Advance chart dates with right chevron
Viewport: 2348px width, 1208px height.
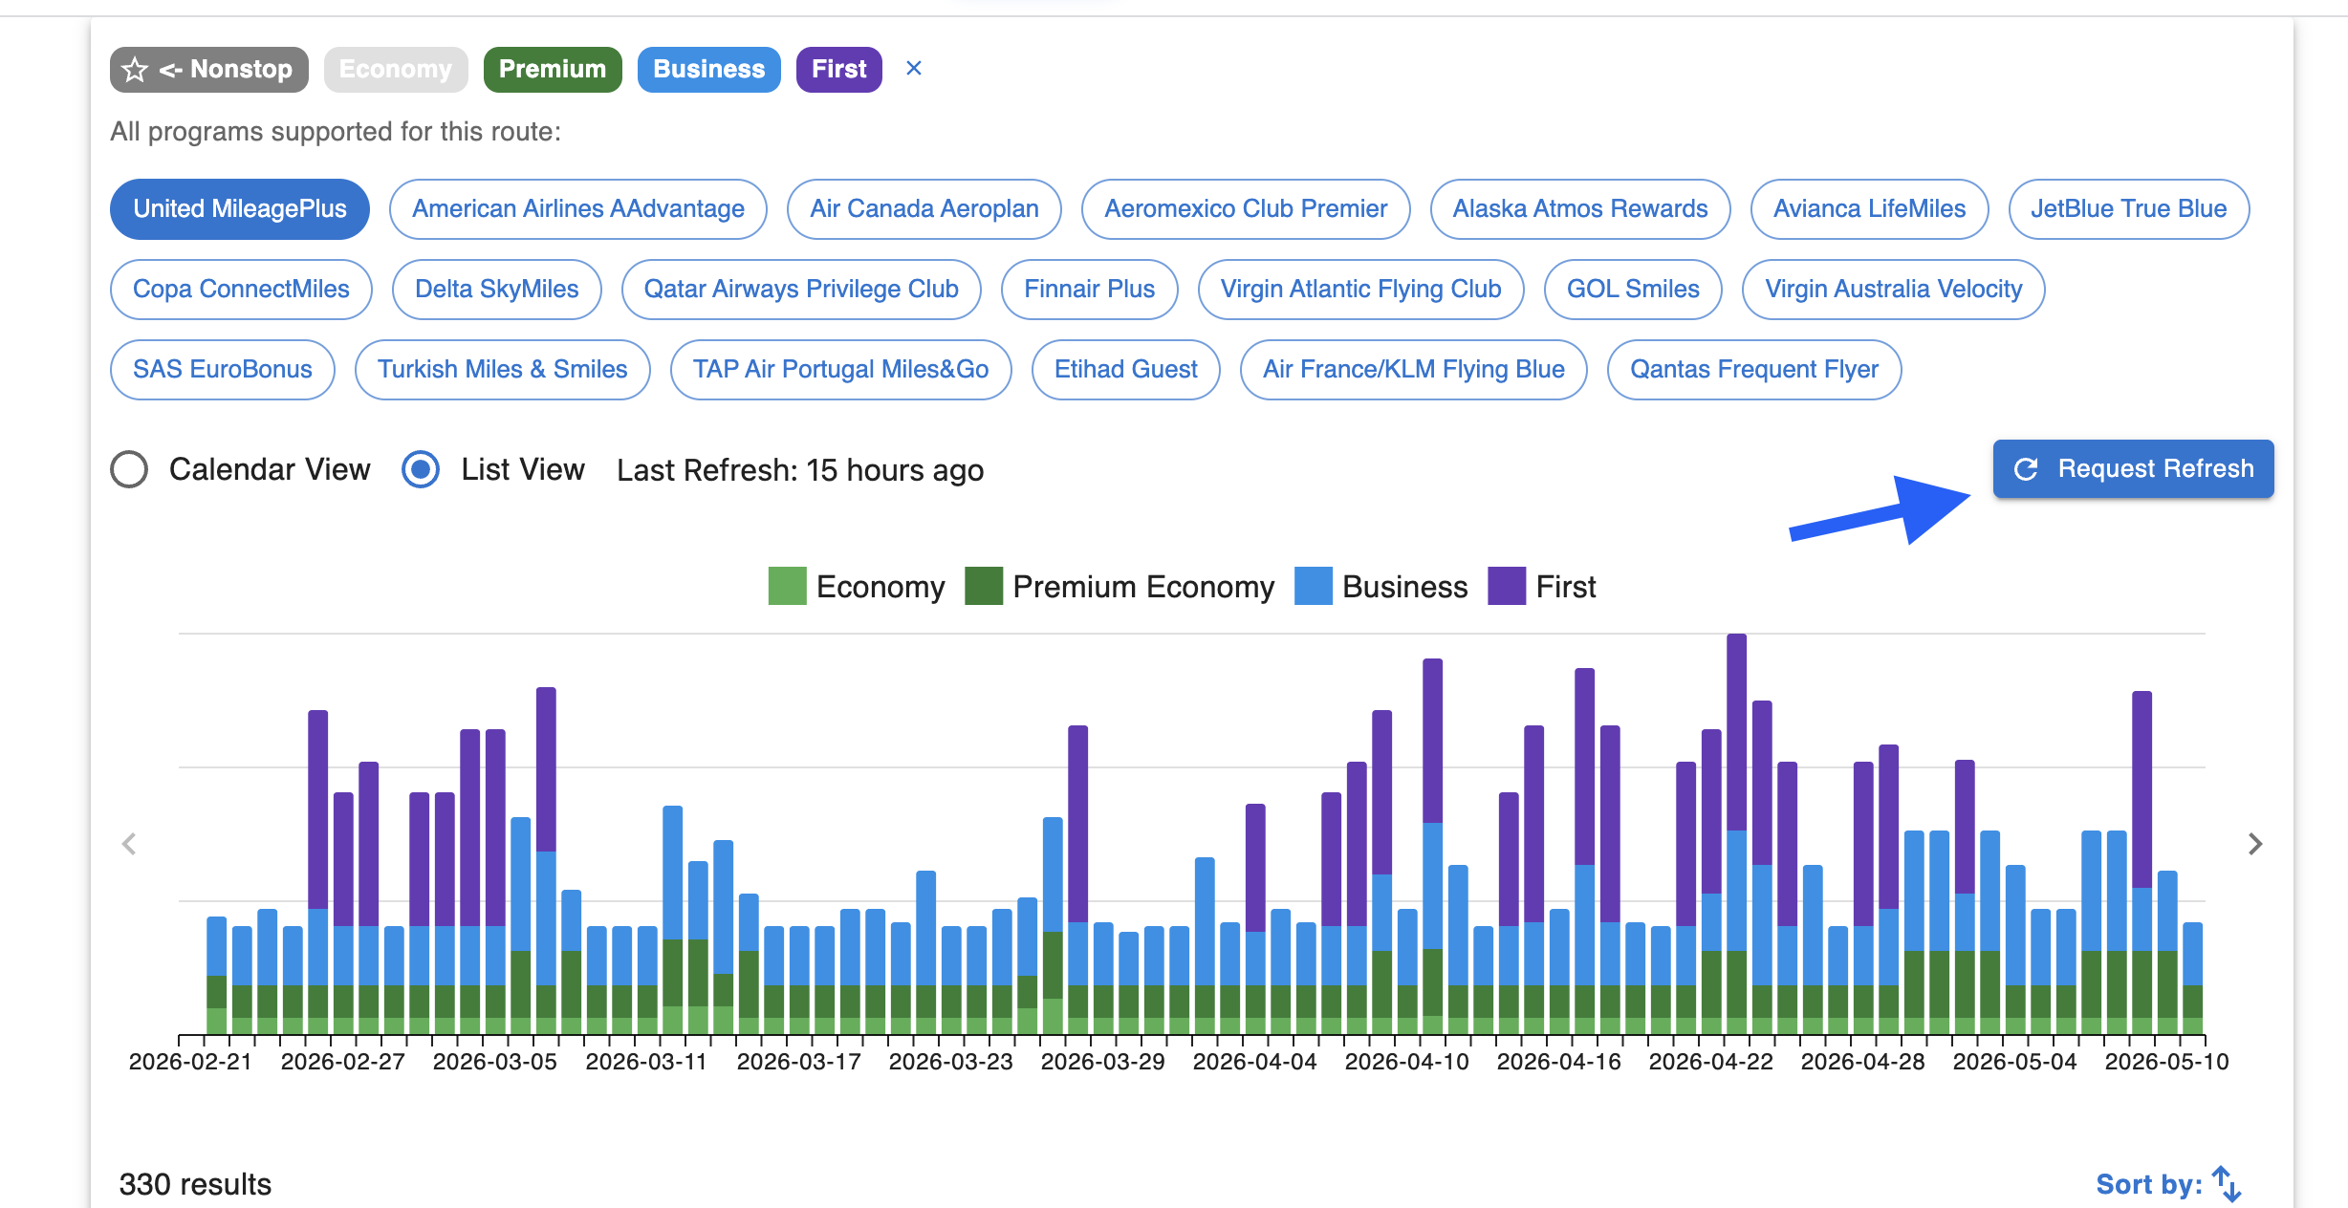click(x=2255, y=844)
